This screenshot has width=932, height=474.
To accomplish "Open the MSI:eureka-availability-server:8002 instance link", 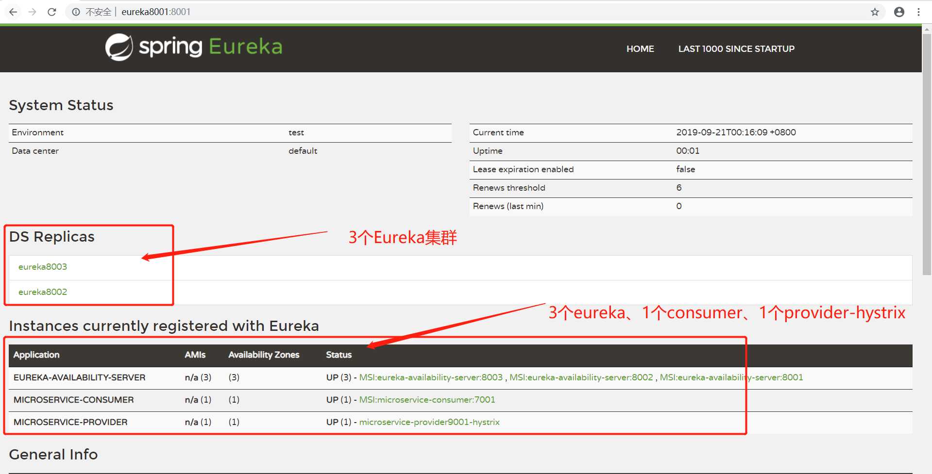I will click(x=581, y=377).
